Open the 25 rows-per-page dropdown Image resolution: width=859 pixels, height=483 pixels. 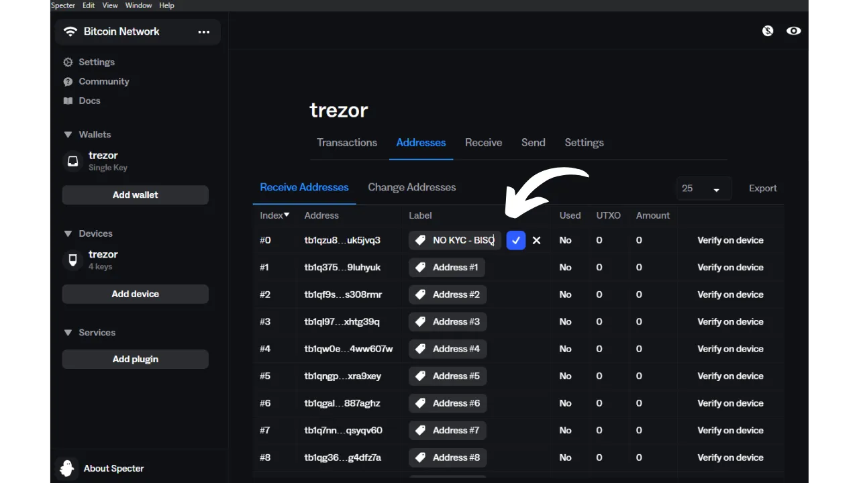click(x=701, y=189)
